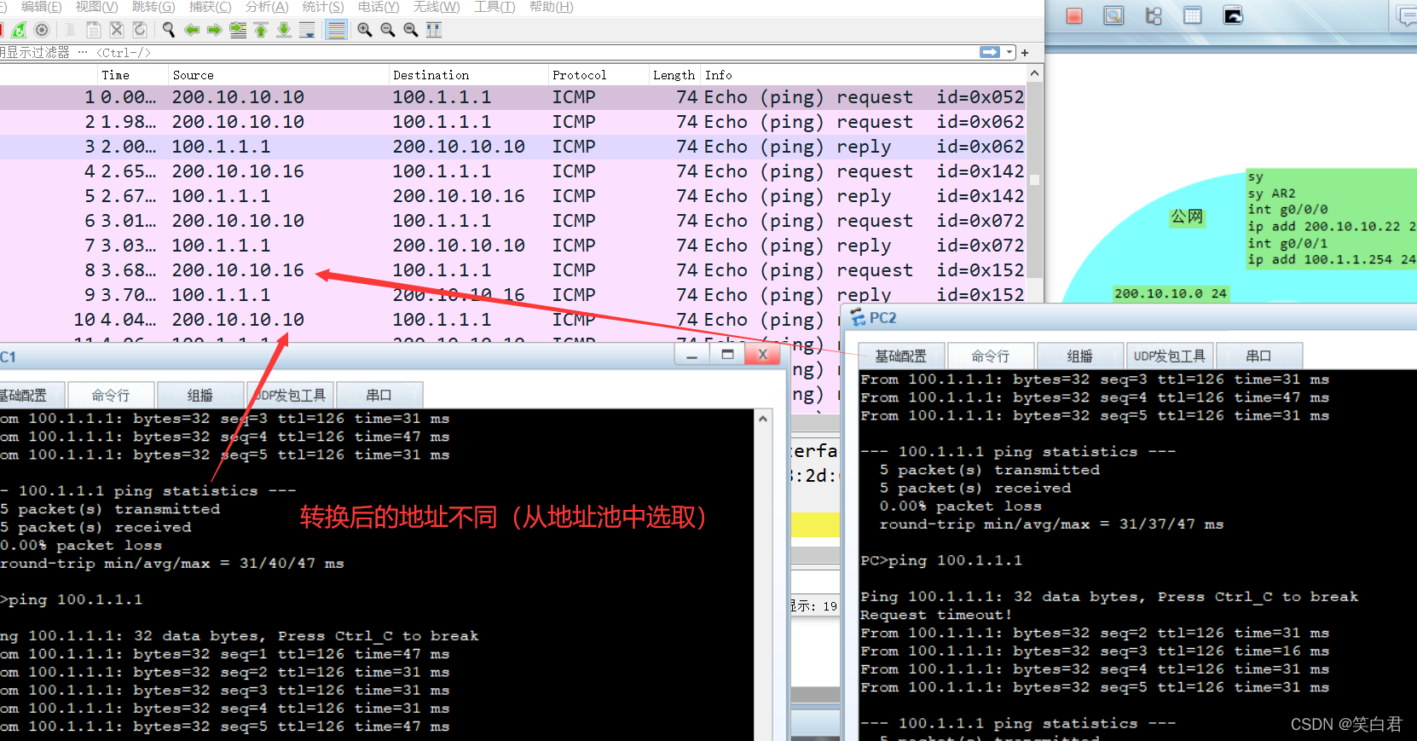The height and width of the screenshot is (741, 1417).
Task: Click the display filter input field
Action: [488, 53]
